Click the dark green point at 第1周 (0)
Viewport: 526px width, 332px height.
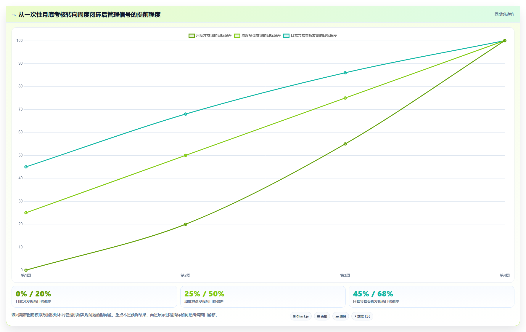26,270
